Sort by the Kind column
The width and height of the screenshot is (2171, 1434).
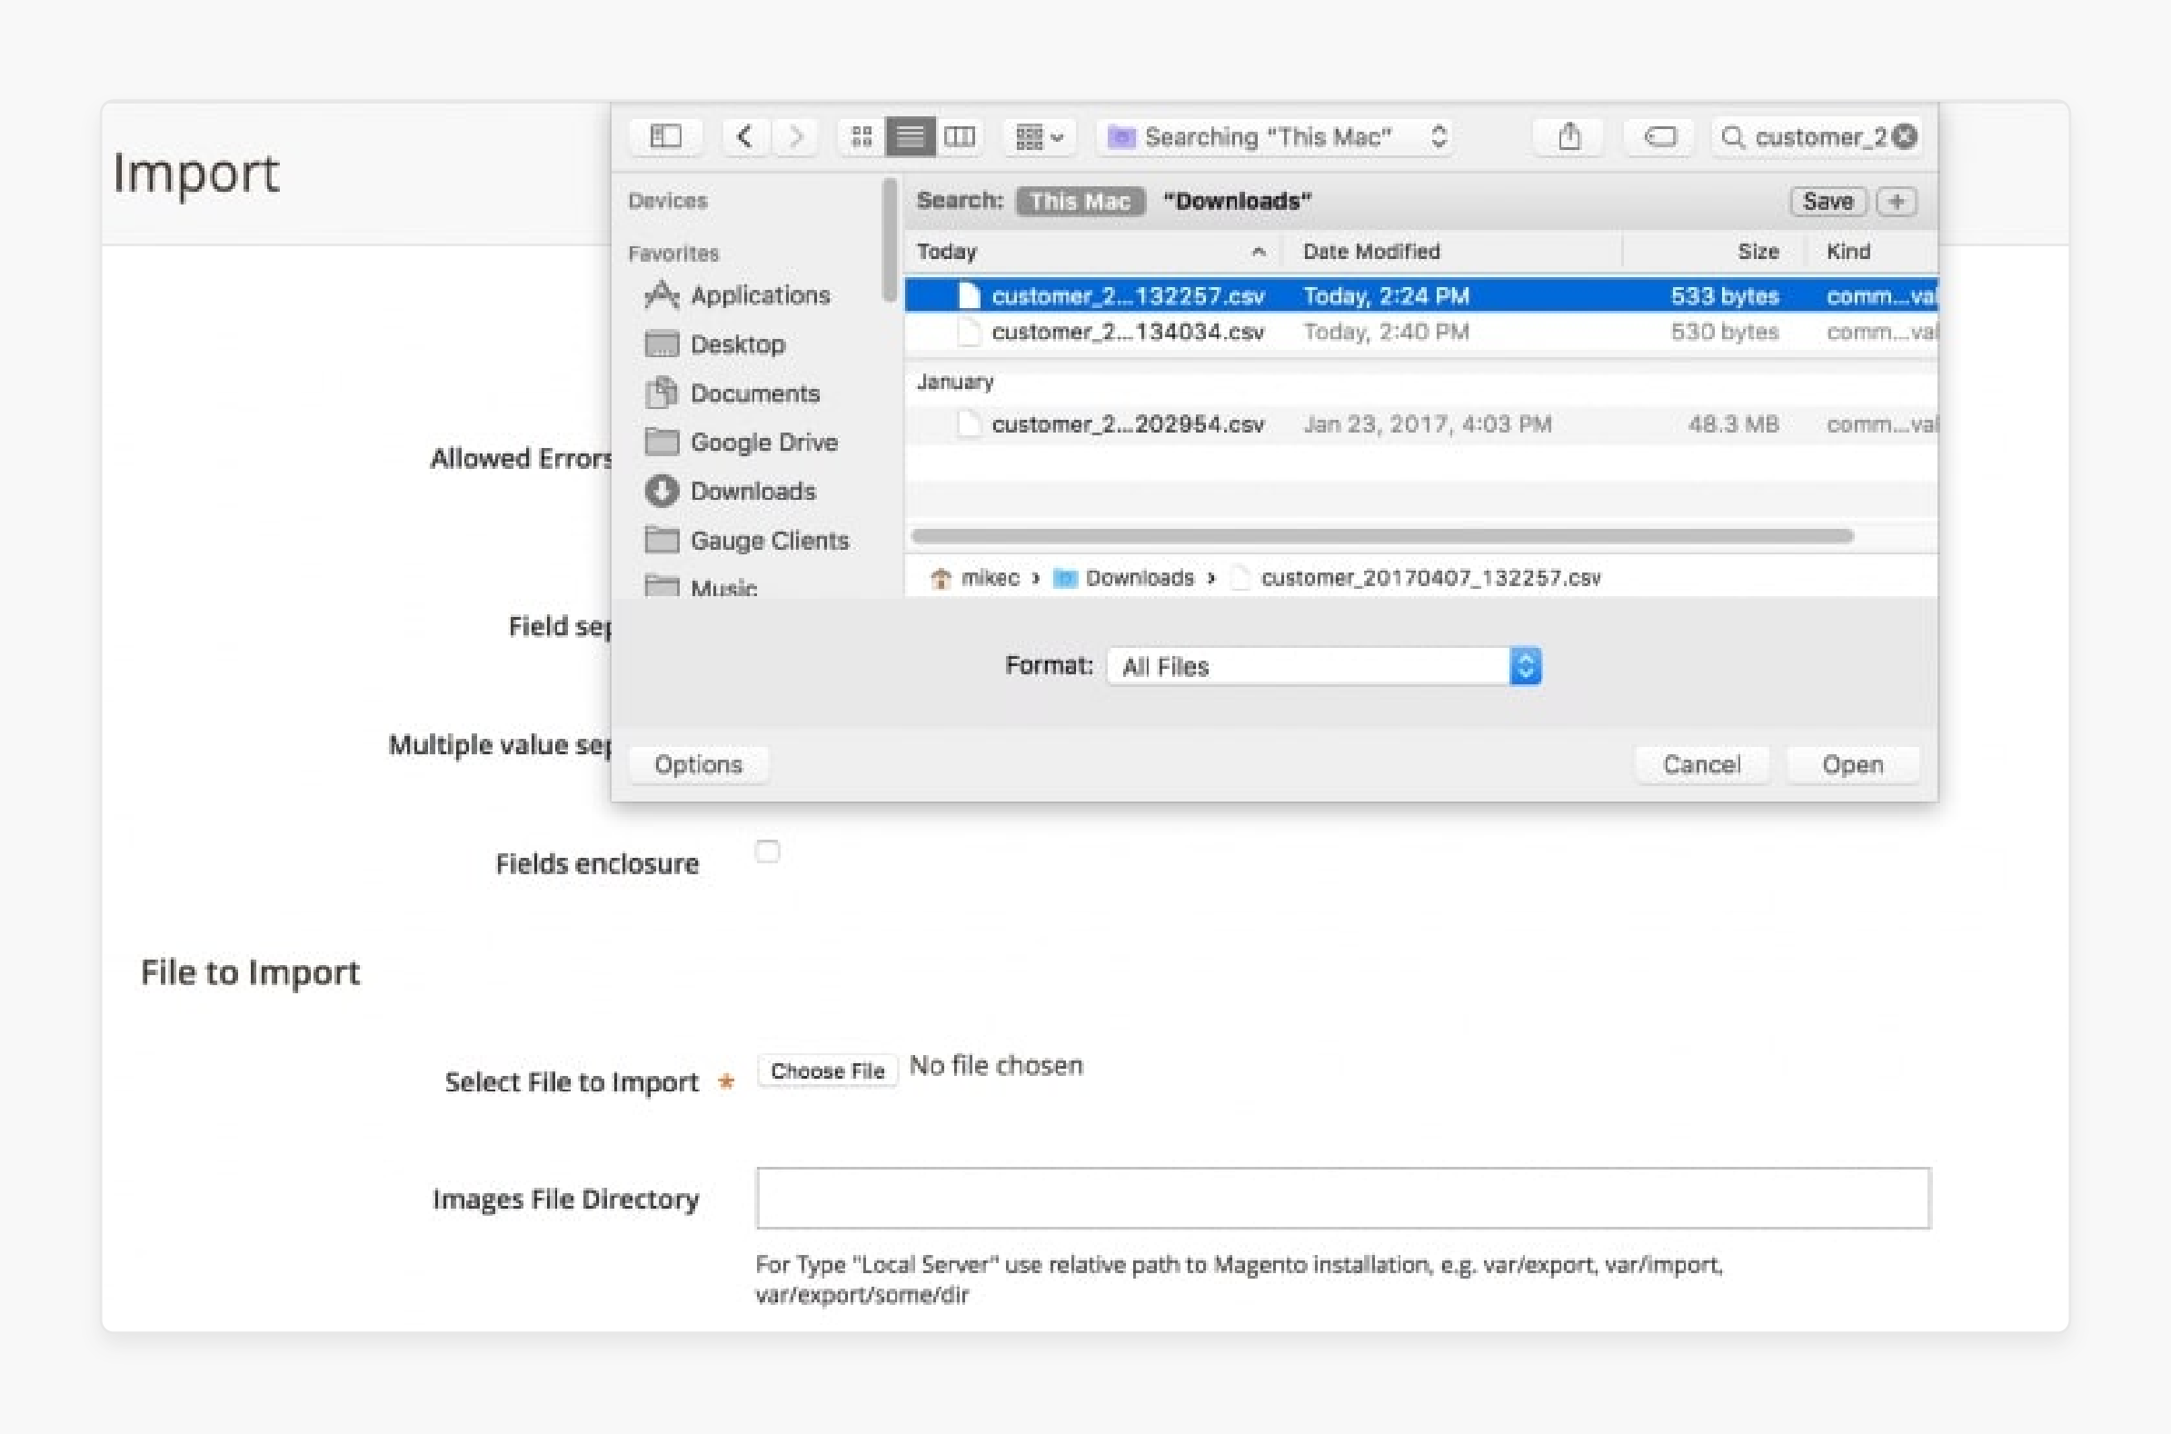(1872, 252)
